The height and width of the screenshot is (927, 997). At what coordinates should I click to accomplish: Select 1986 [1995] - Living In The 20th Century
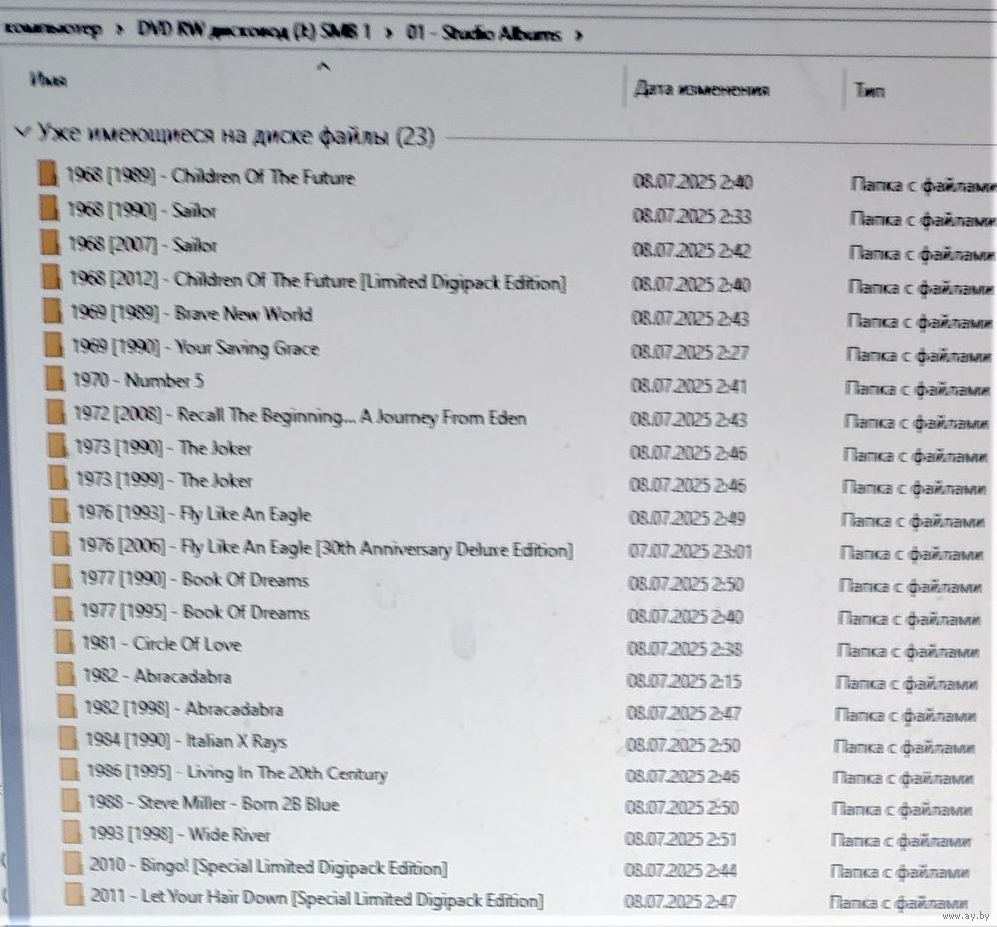click(236, 772)
